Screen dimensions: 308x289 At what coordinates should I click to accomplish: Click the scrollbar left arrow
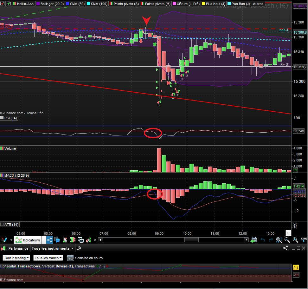(100, 240)
